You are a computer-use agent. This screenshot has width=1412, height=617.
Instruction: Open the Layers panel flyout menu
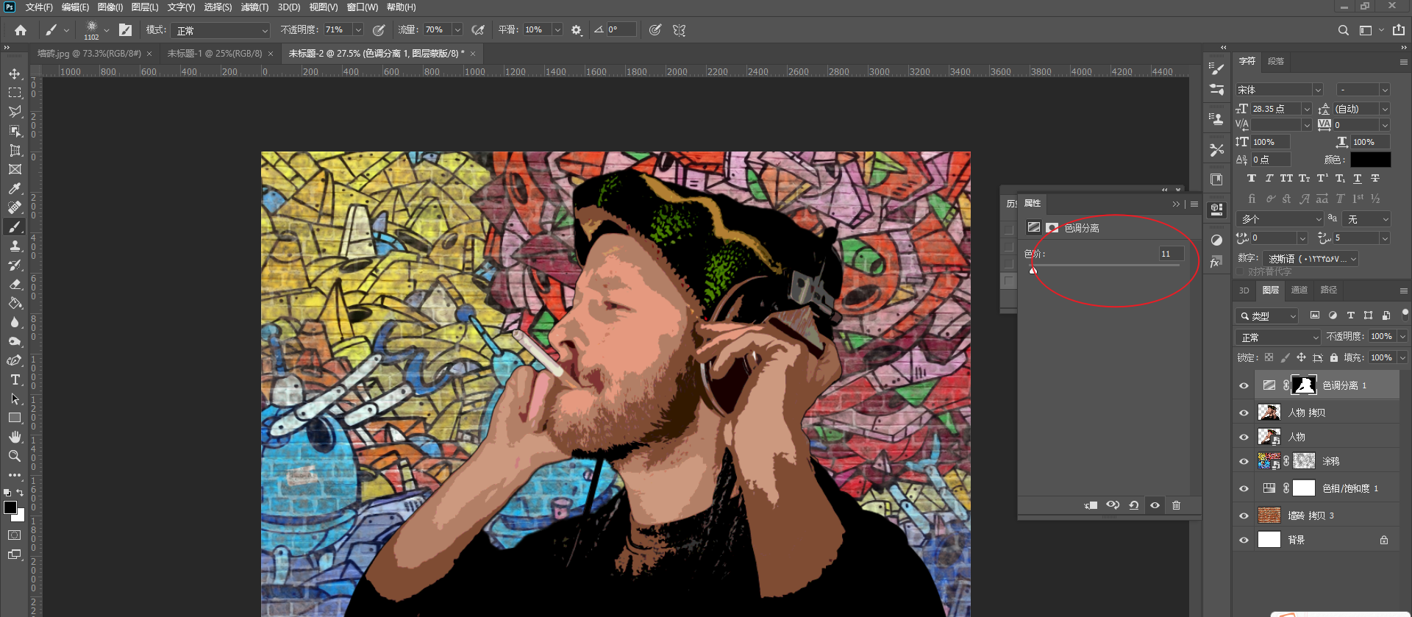coord(1404,290)
